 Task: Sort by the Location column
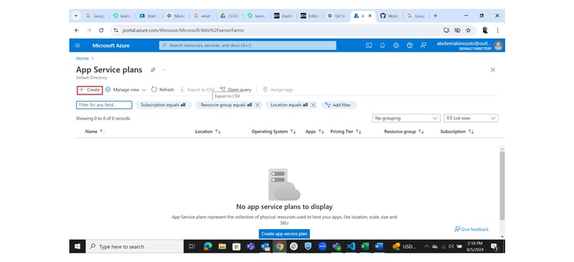[x=207, y=132]
